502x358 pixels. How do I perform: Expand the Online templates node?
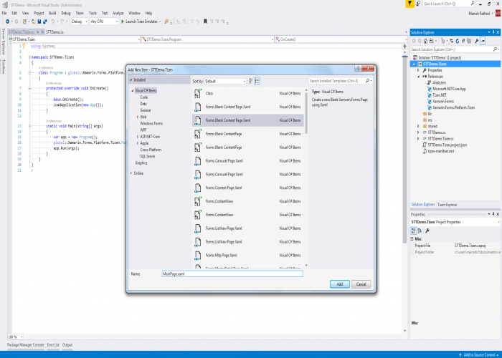131,173
